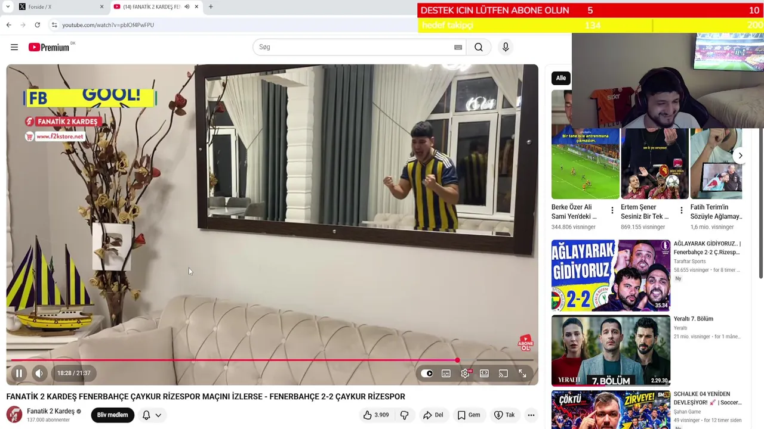Open notification bell dropdown for channel

click(x=152, y=415)
